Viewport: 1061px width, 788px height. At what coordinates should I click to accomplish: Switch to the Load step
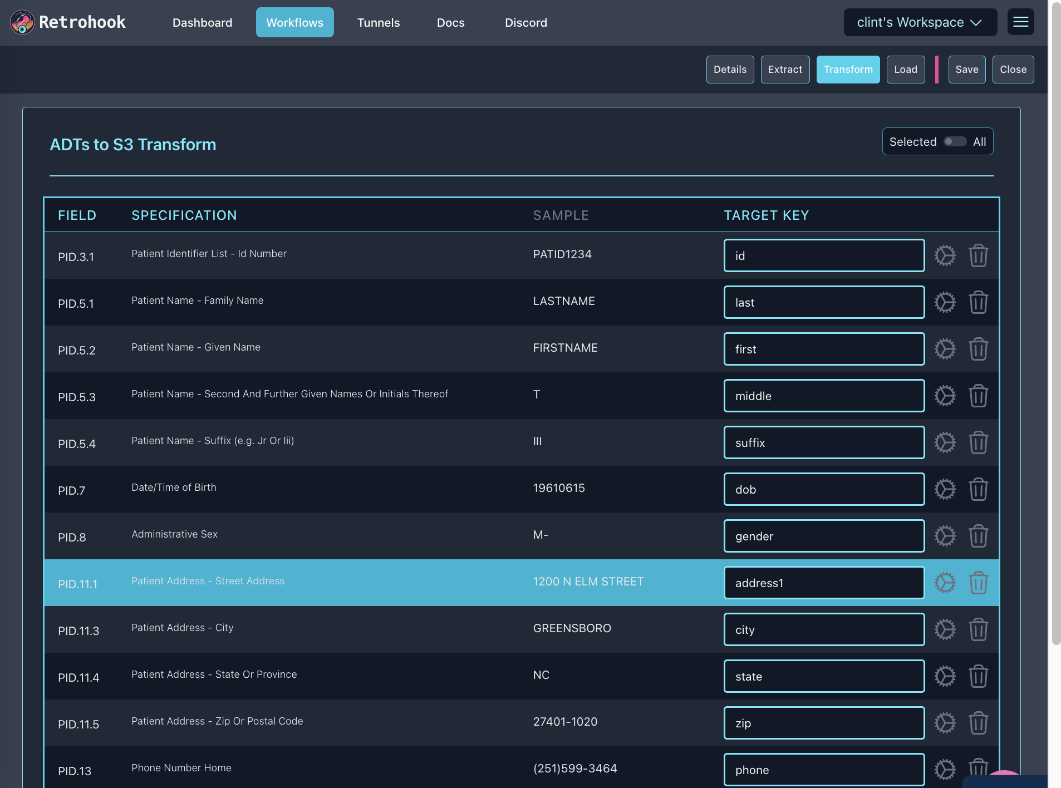click(905, 70)
